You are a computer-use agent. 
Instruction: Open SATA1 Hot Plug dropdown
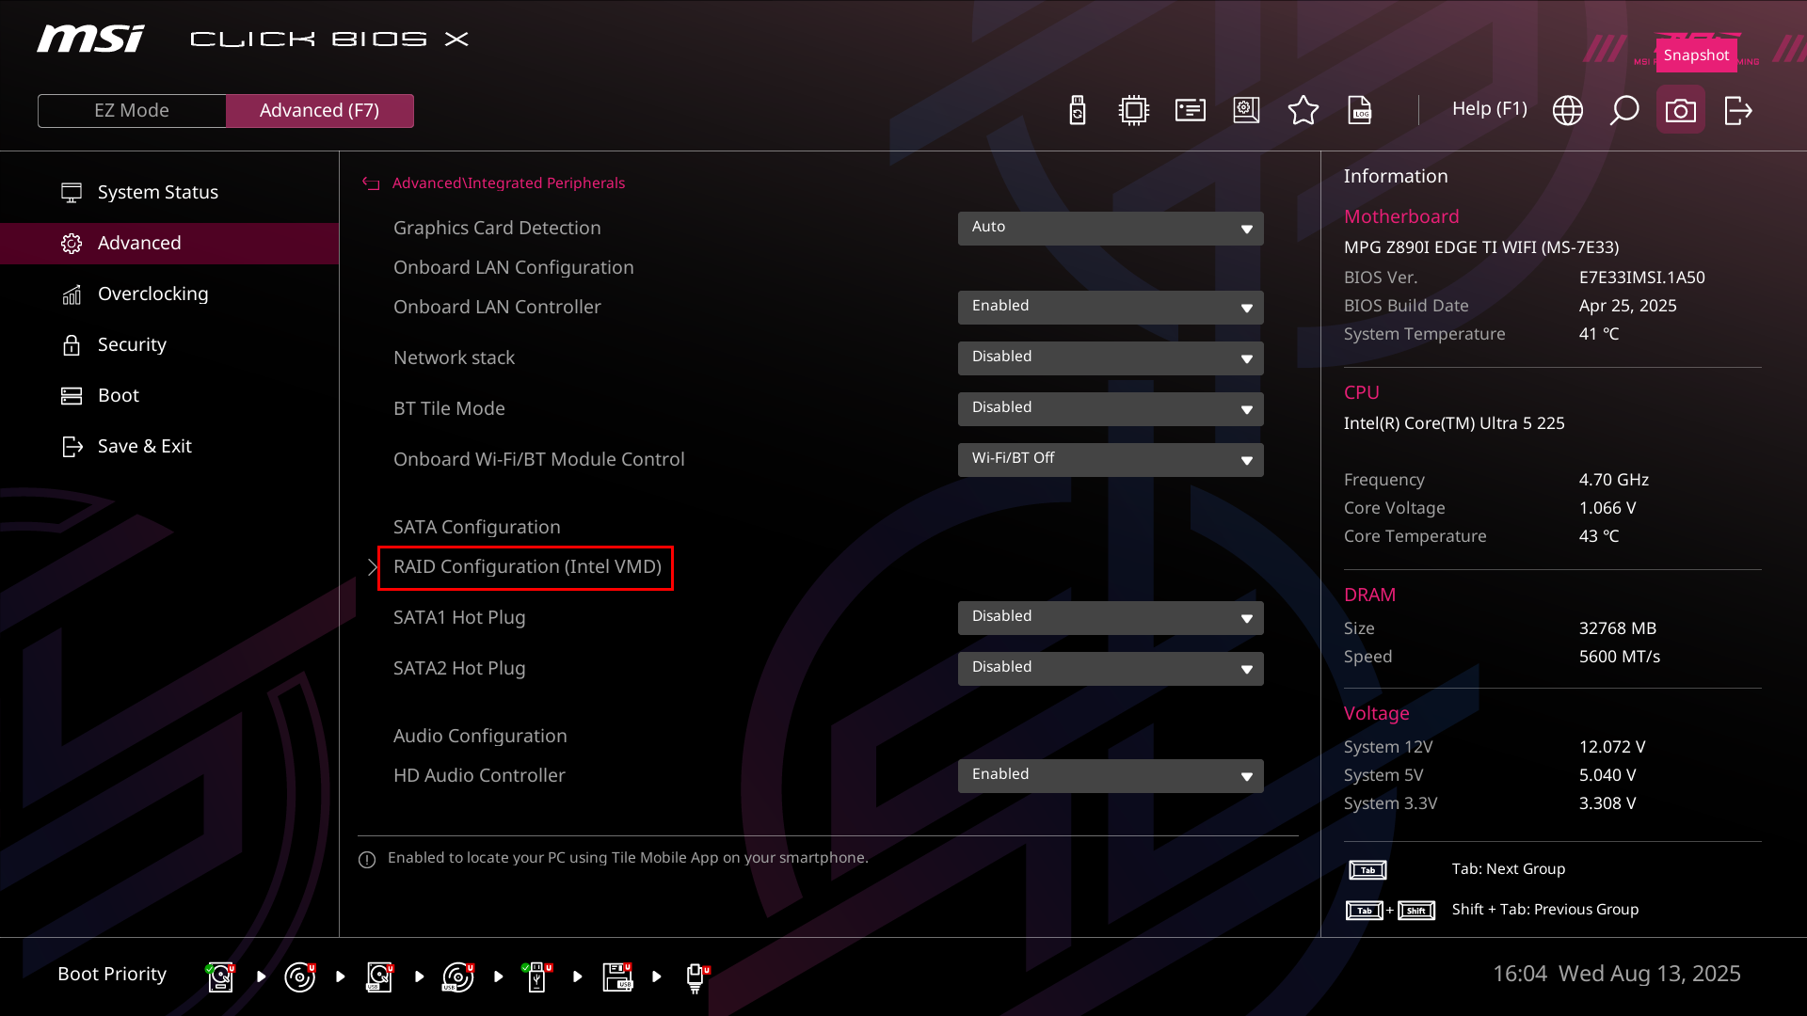pyautogui.click(x=1111, y=618)
